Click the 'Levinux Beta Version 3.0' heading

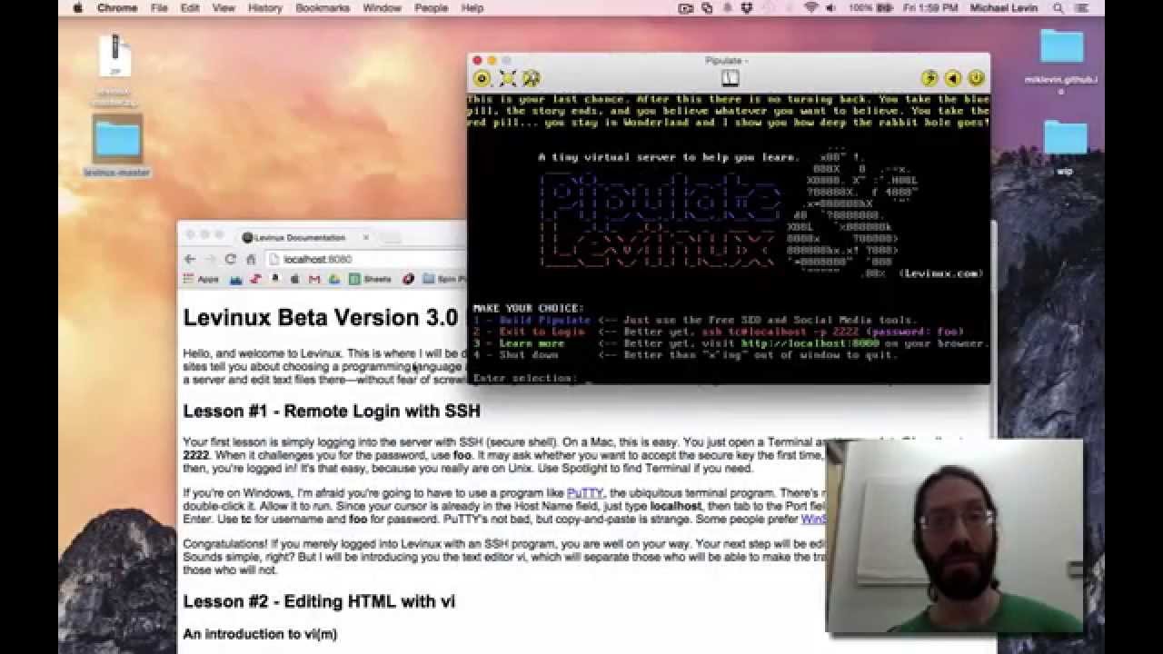[x=321, y=317]
